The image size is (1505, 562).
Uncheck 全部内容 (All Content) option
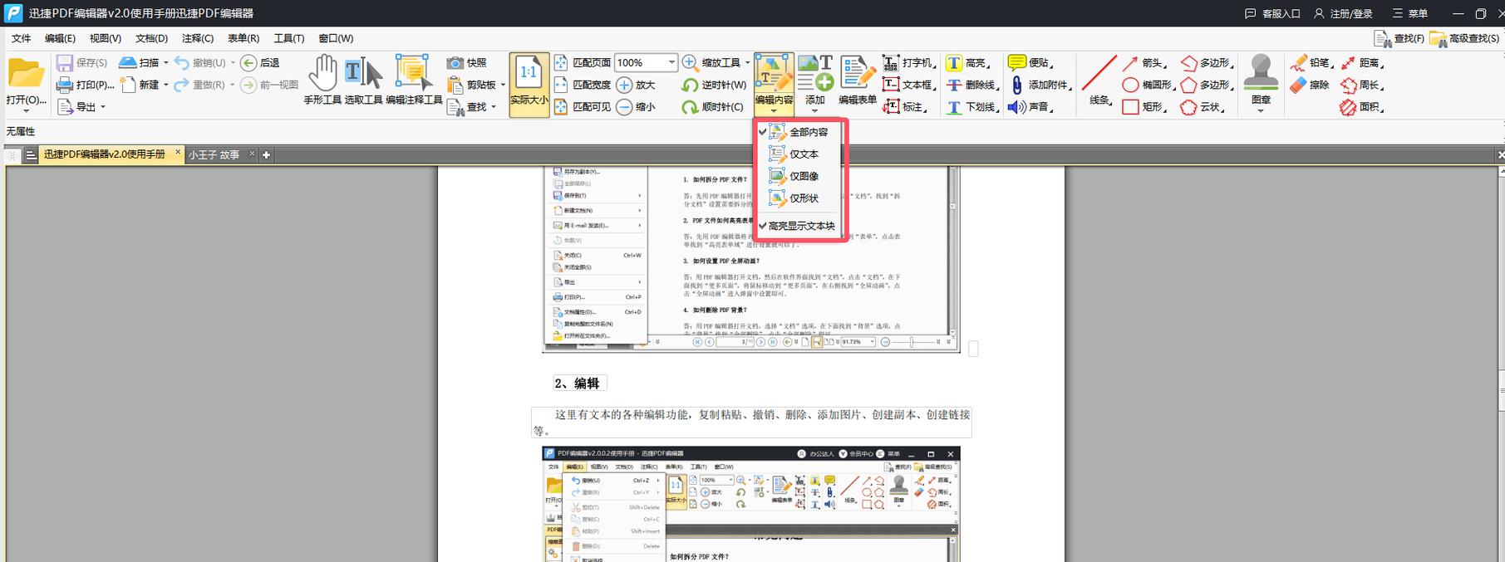tap(800, 132)
